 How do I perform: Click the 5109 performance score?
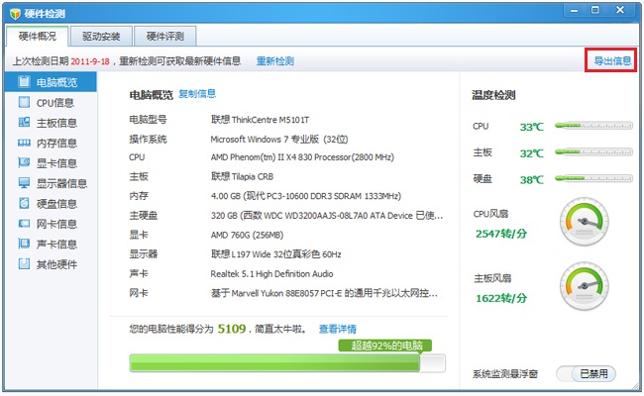point(232,329)
